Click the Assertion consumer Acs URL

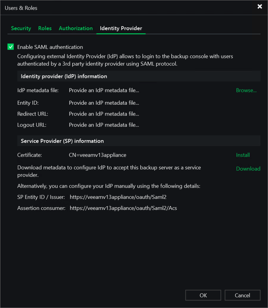point(123,208)
